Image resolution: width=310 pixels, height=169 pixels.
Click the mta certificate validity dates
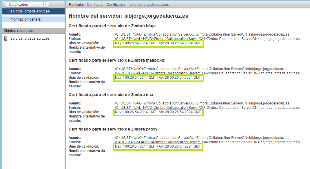158,112
